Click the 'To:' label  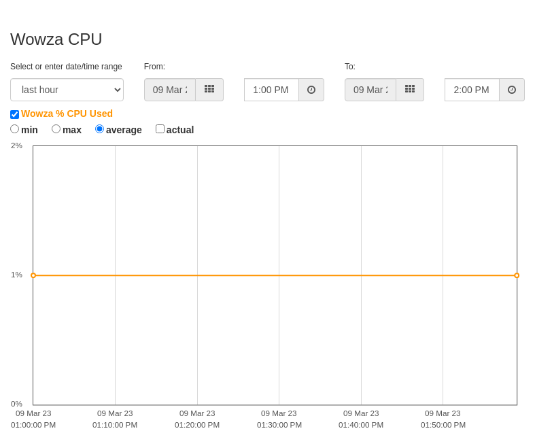pos(349,67)
